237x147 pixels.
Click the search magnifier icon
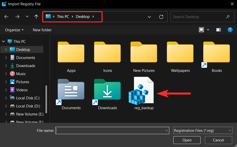point(228,17)
